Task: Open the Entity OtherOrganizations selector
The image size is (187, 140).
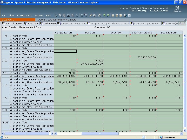Action: pyautogui.click(x=108, y=23)
